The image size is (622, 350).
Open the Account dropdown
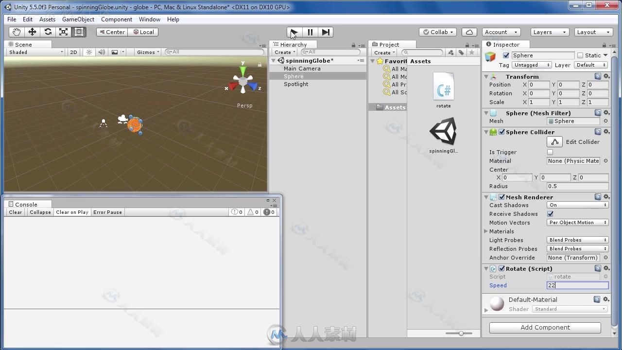(x=501, y=32)
